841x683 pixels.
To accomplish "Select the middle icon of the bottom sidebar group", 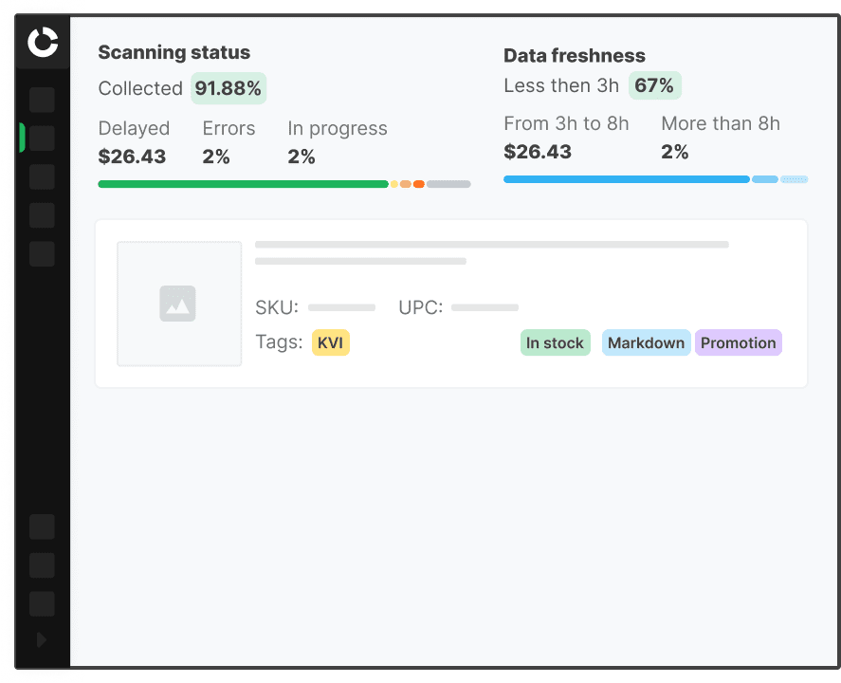I will [42, 565].
